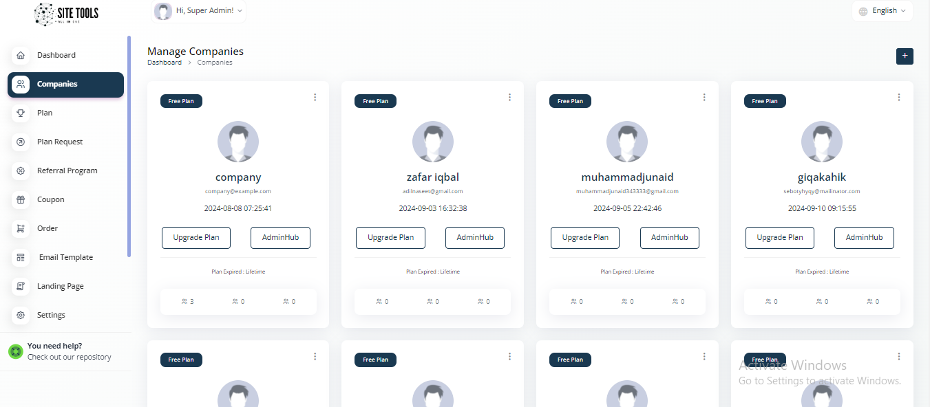Click Dashboard breadcrumb link
This screenshot has height=407, width=930.
(x=165, y=63)
